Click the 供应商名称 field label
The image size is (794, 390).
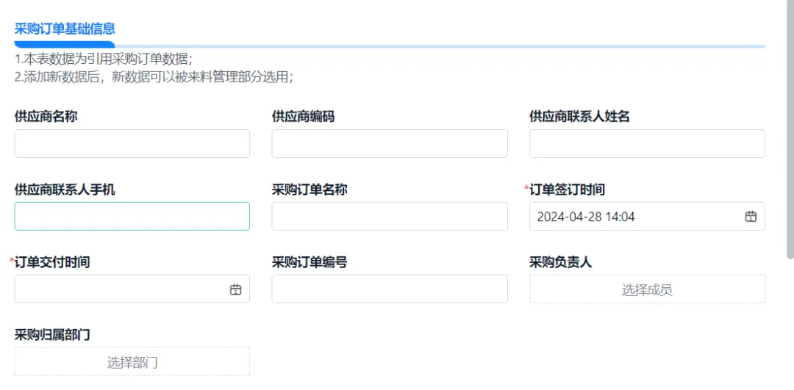(x=46, y=116)
